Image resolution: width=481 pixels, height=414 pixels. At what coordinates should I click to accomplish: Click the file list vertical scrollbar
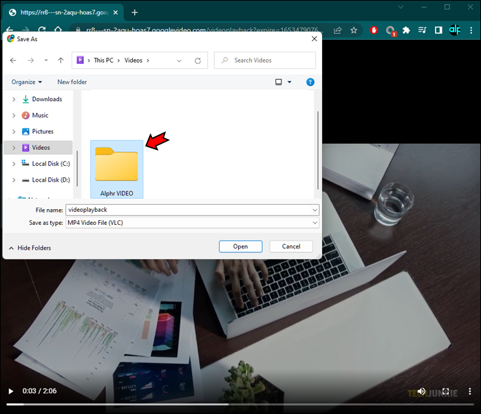[318, 151]
